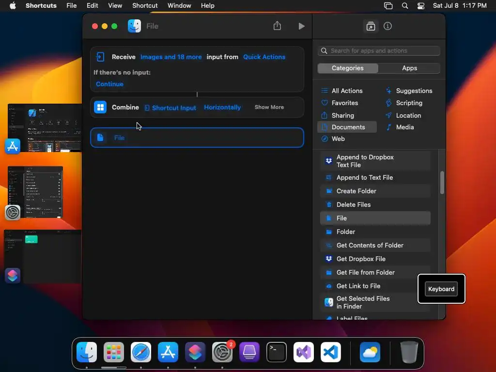
Task: Switch to System Settings Stage Manager thumbnail
Action: pyautogui.click(x=35, y=192)
